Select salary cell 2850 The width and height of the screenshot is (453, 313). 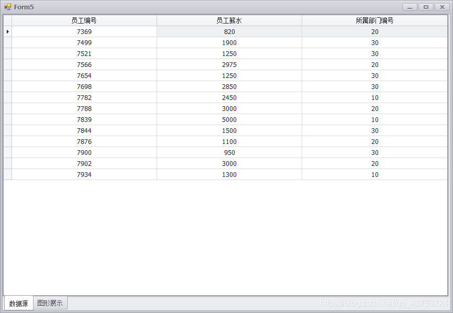229,86
